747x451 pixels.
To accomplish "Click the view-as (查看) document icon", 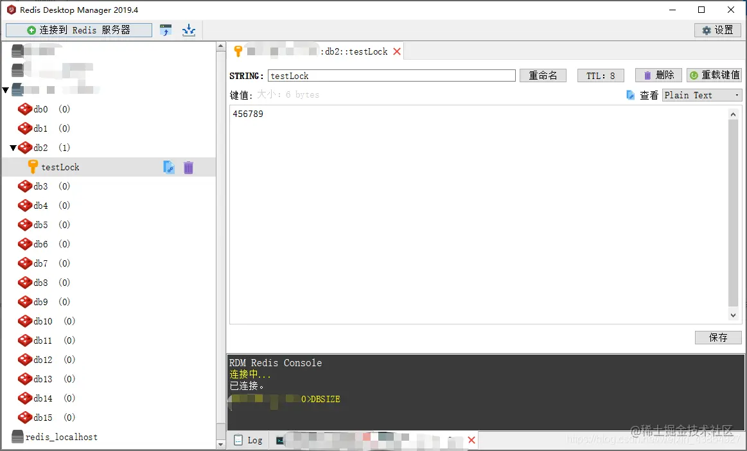I will pos(630,95).
